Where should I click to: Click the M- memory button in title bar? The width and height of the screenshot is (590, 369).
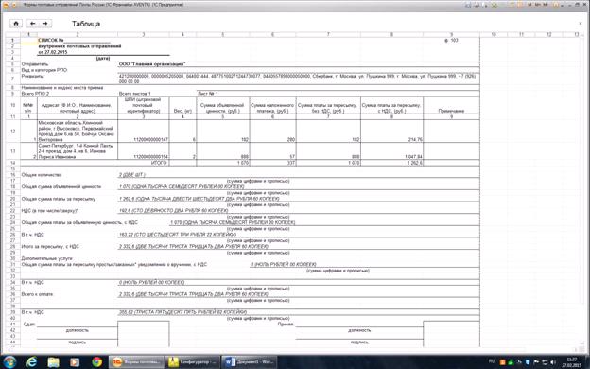(x=545, y=5)
